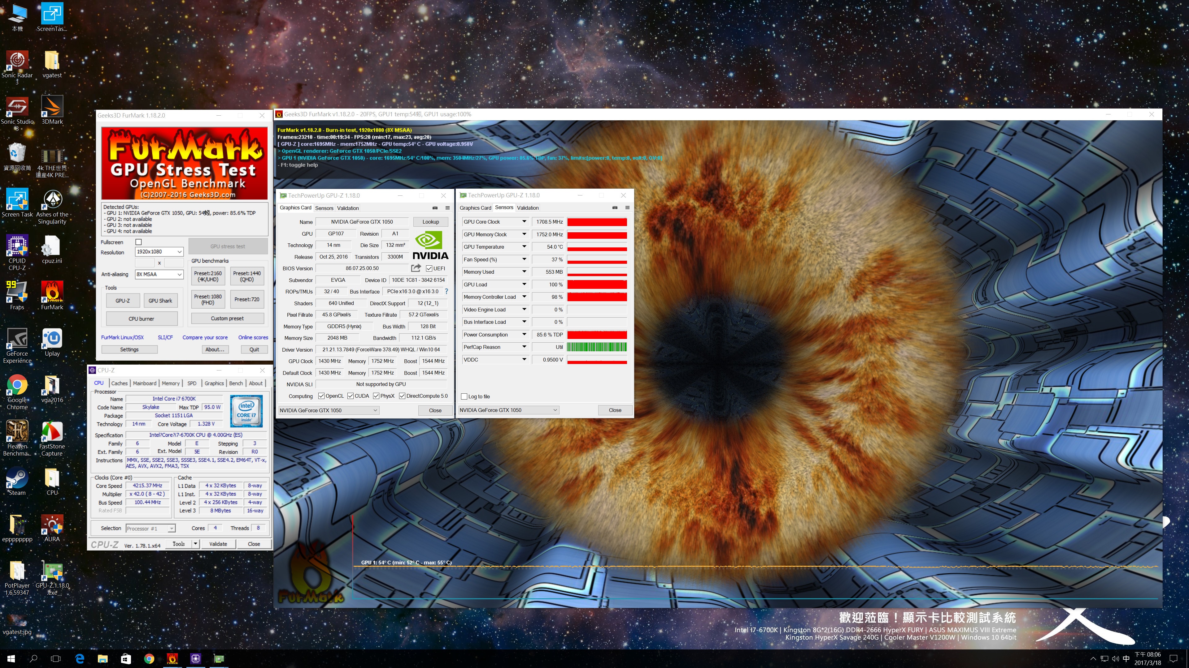Click the custom resolution width input field
Image resolution: width=1189 pixels, height=668 pixels.
pos(145,263)
